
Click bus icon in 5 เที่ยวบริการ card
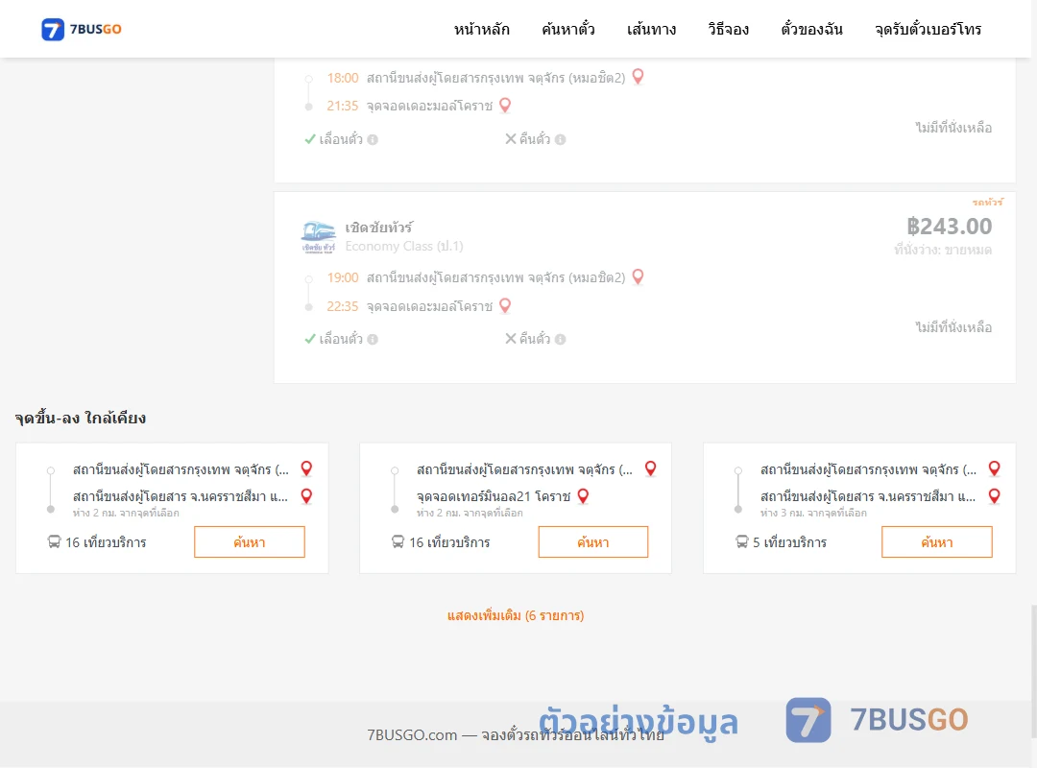coord(742,542)
